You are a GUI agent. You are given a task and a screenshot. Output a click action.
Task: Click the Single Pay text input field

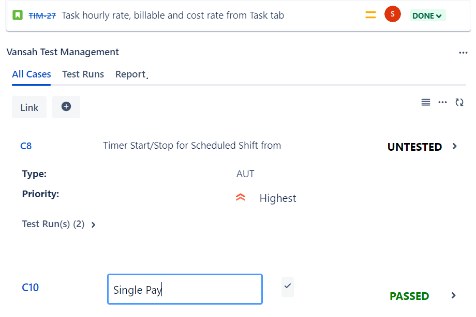tap(185, 290)
